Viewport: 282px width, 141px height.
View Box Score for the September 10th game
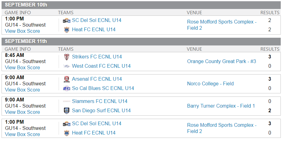22,31
